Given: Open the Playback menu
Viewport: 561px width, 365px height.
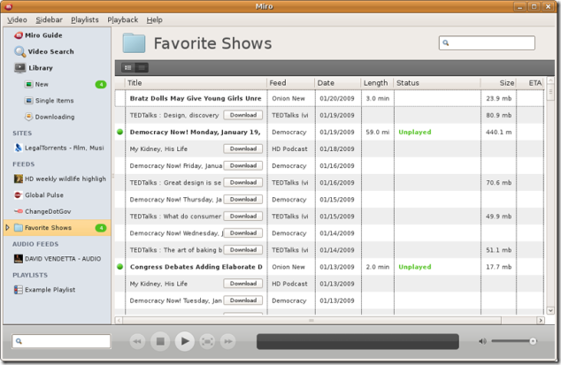Looking at the screenshot, I should coord(123,20).
